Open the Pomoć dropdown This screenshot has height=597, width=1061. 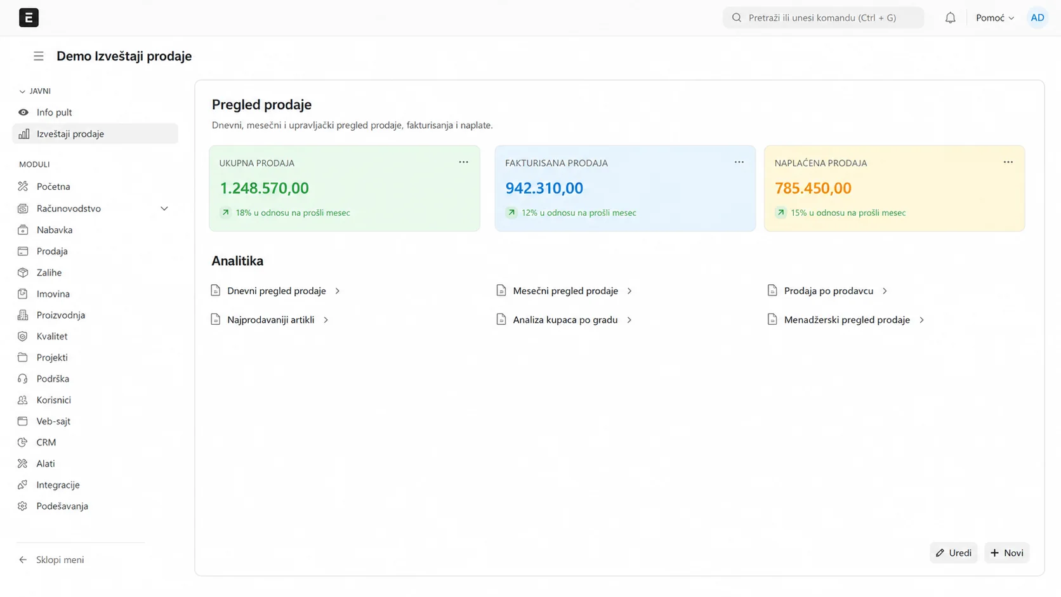click(x=995, y=18)
